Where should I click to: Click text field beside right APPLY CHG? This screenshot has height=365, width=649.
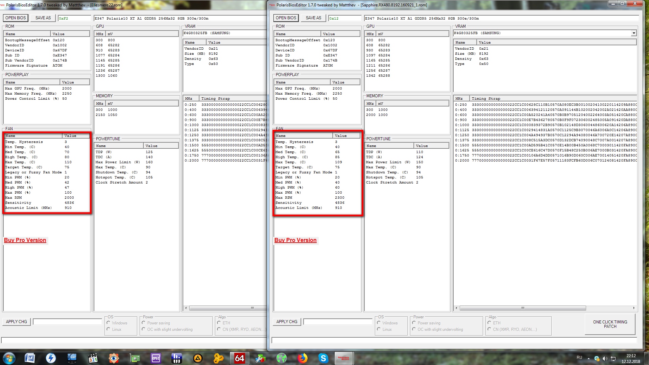click(337, 322)
